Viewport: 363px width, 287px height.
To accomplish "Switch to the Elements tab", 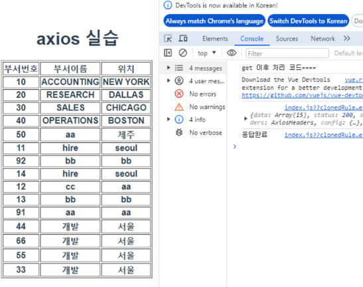I will pyautogui.click(x=215, y=39).
